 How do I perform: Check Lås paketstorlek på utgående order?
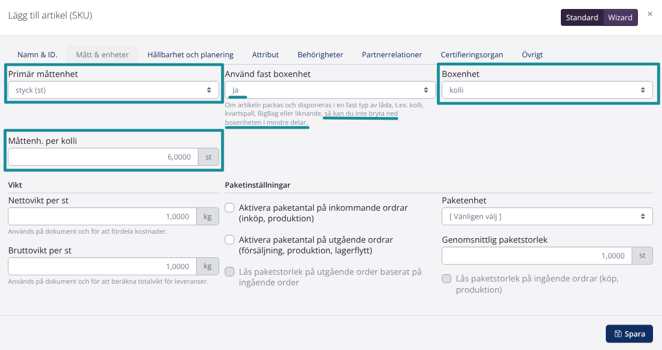click(x=230, y=272)
